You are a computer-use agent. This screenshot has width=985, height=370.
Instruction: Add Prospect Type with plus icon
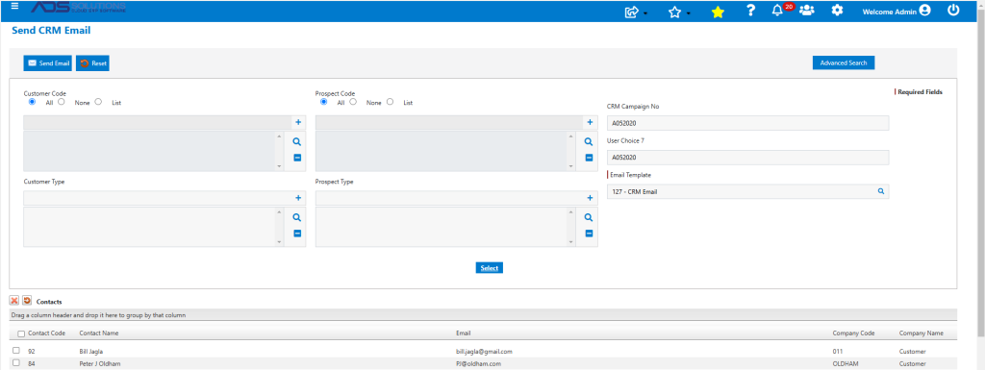click(590, 198)
